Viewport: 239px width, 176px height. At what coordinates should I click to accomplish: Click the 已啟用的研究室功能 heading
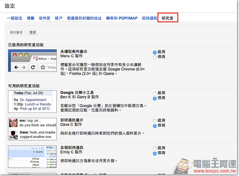(x=26, y=45)
